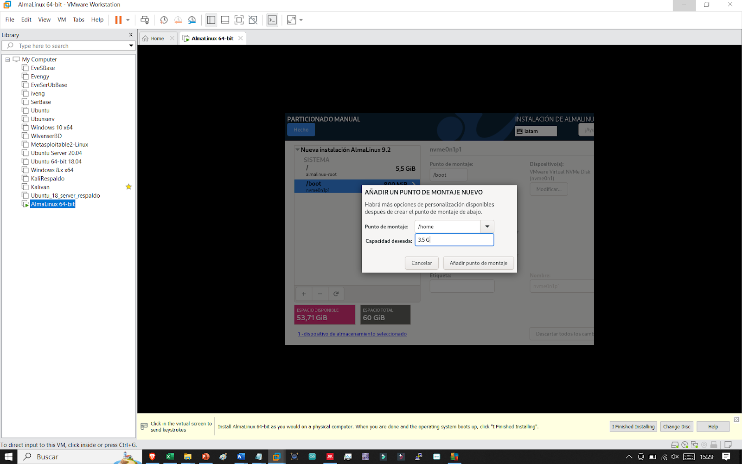Click the Cancelar button

422,263
